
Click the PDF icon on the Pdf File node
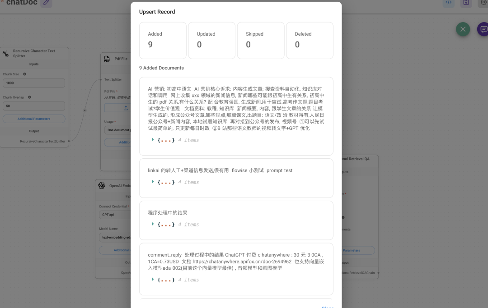[x=106, y=59]
